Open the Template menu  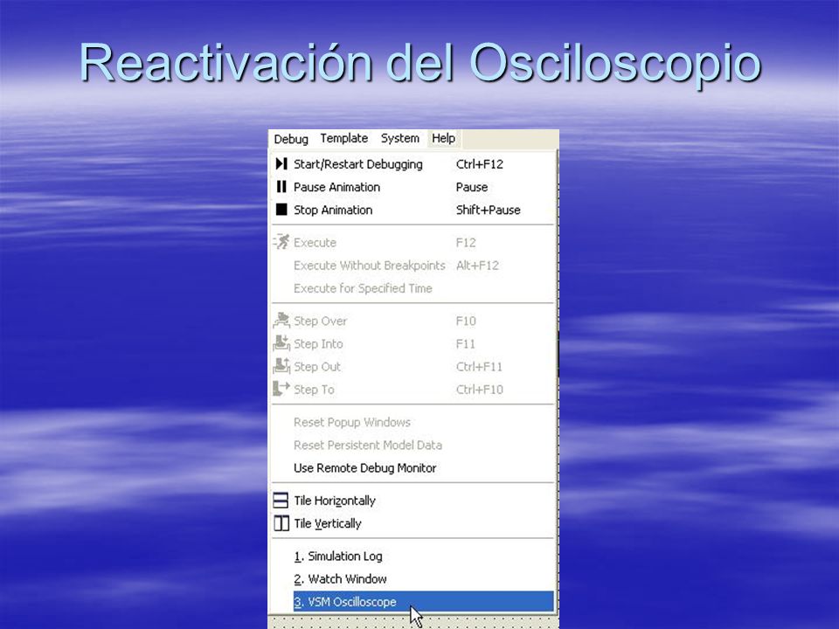[344, 139]
